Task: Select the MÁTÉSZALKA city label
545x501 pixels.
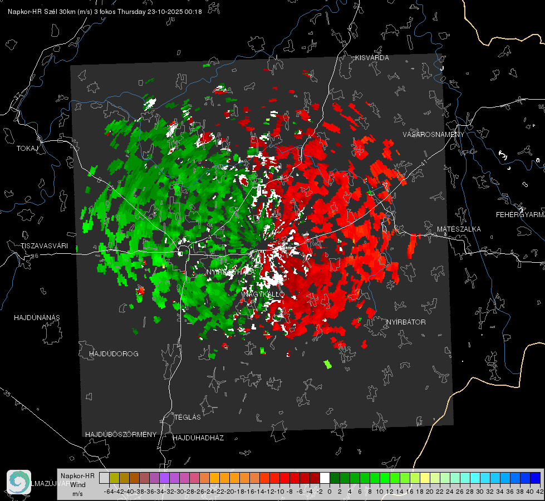Action: [459, 229]
